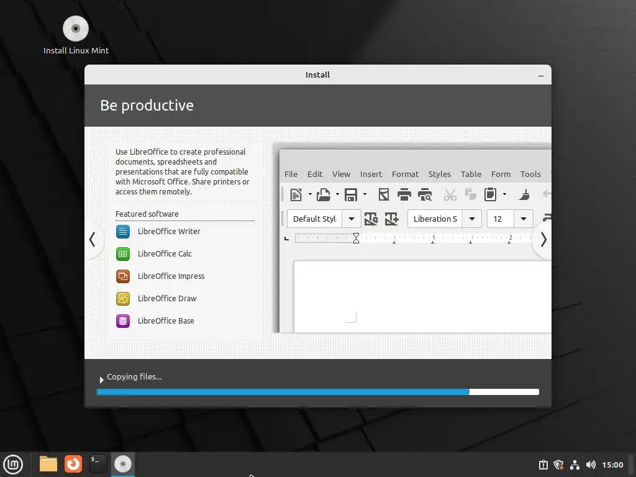This screenshot has height=477, width=636.
Task: Click the installation progress bar
Action: point(318,392)
